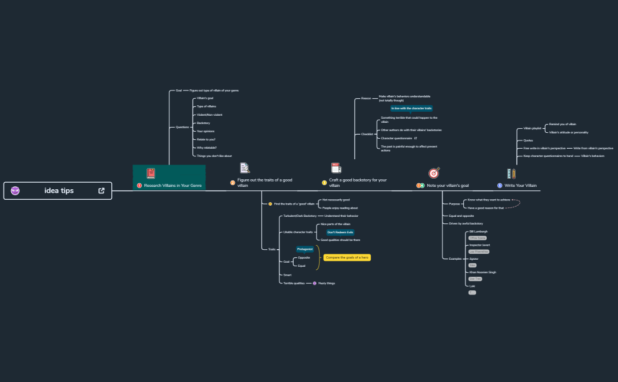Select the Checklist branch node

367,134
